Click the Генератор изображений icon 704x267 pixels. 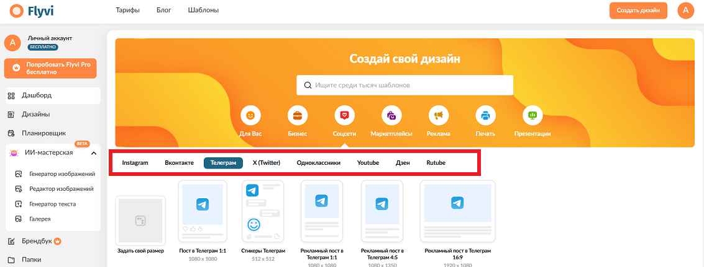(19, 174)
